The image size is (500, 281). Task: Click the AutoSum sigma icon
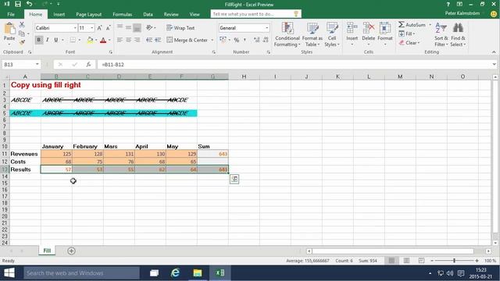pos(402,24)
